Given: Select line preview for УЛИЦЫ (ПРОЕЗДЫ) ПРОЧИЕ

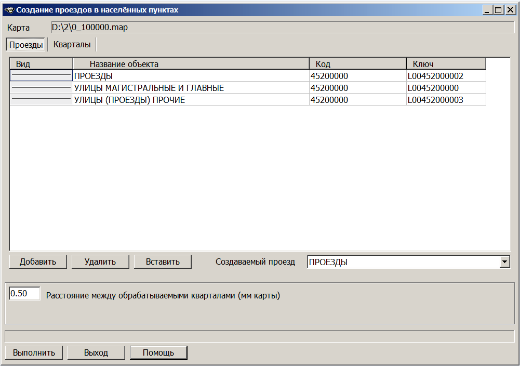Looking at the screenshot, I should click(41, 100).
